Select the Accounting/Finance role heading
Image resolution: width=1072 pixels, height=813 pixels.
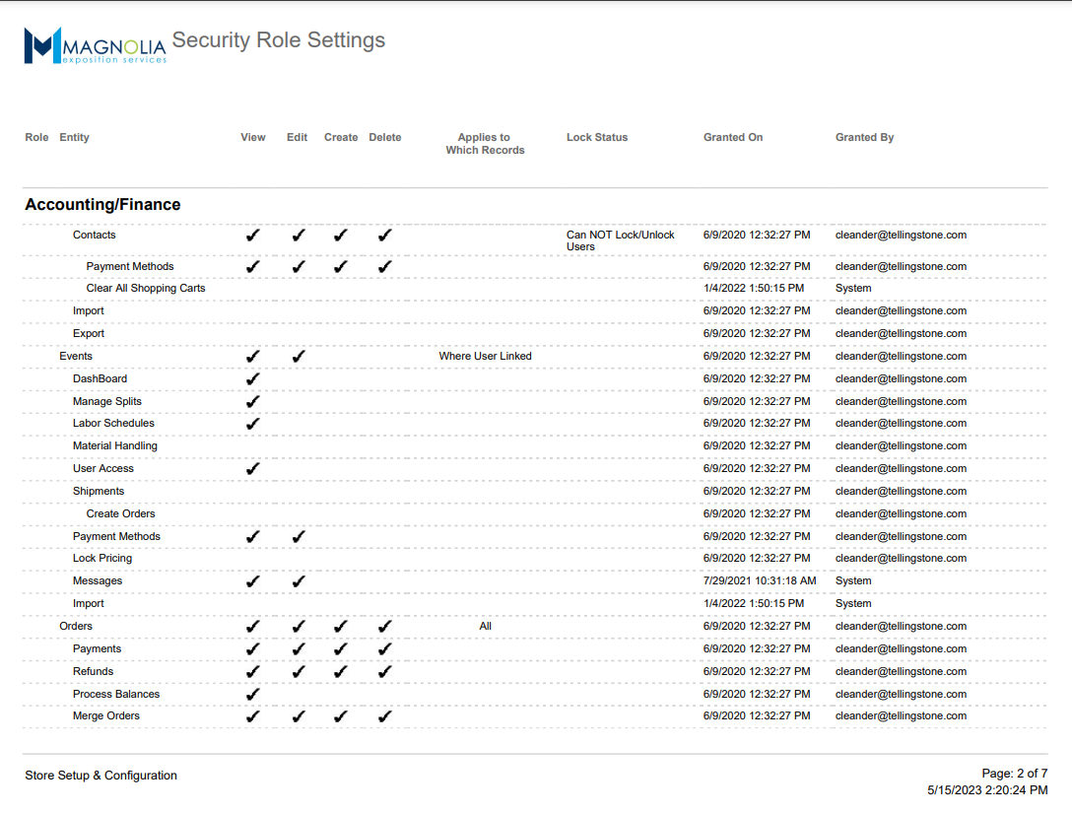(x=102, y=205)
